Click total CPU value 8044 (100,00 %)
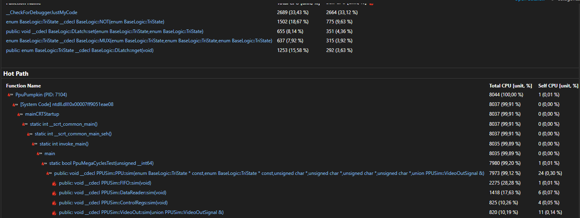The height and width of the screenshot is (218, 580). tap(506, 95)
